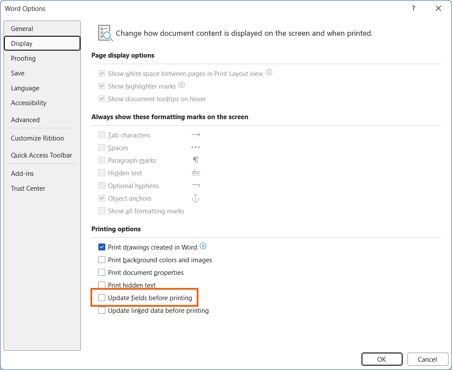Click the Always show these formatting marks heading
Screen dimensions: 452x370
(170, 117)
